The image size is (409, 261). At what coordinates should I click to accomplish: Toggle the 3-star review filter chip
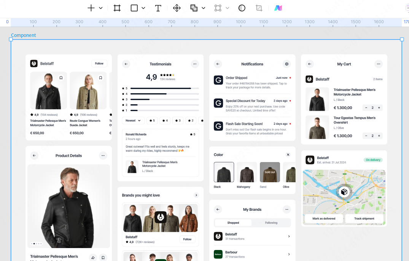pyautogui.click(x=178, y=121)
